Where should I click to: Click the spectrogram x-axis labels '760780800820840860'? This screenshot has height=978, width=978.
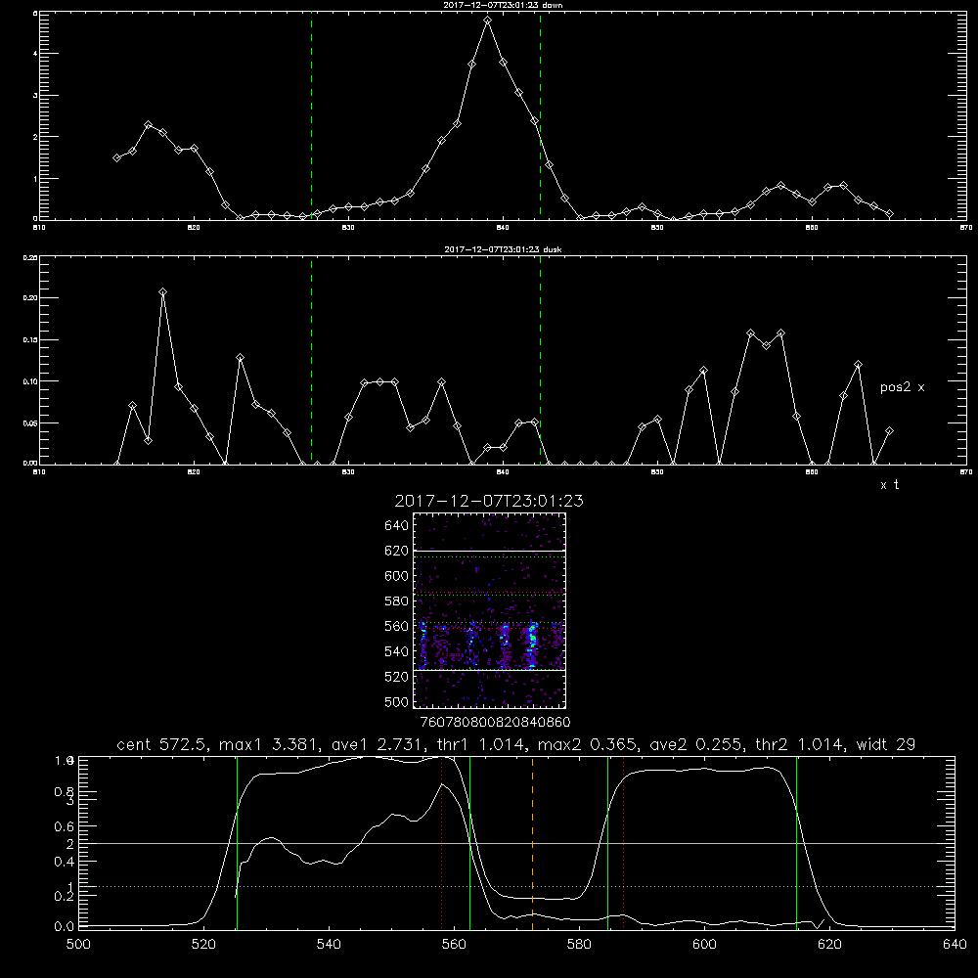pos(495,722)
